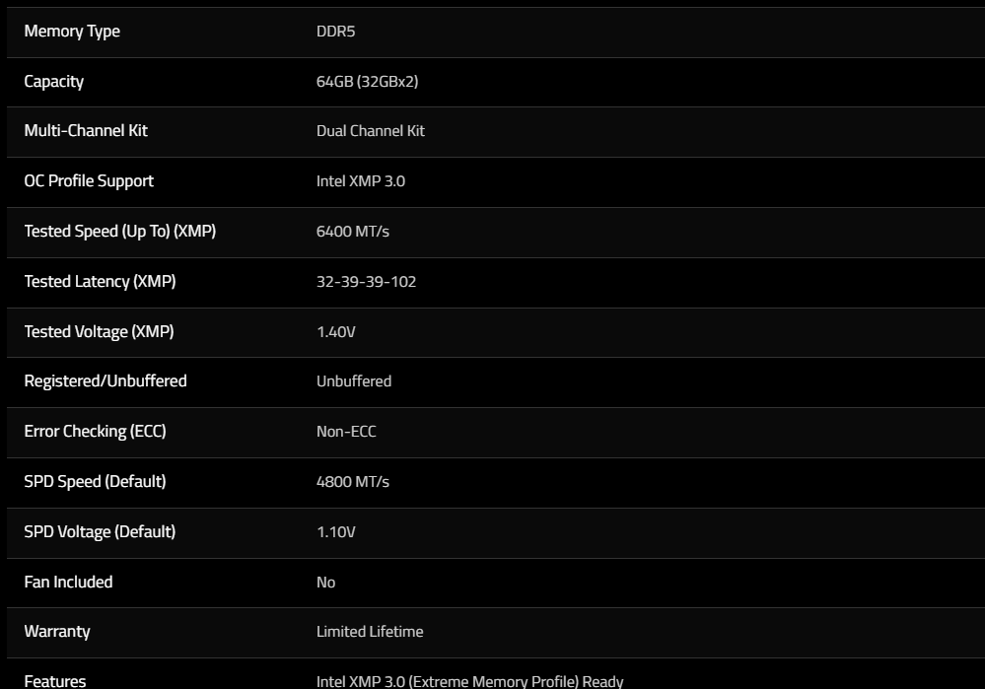Click the 64GB (32GBx2) value
The image size is (985, 689).
(x=367, y=82)
